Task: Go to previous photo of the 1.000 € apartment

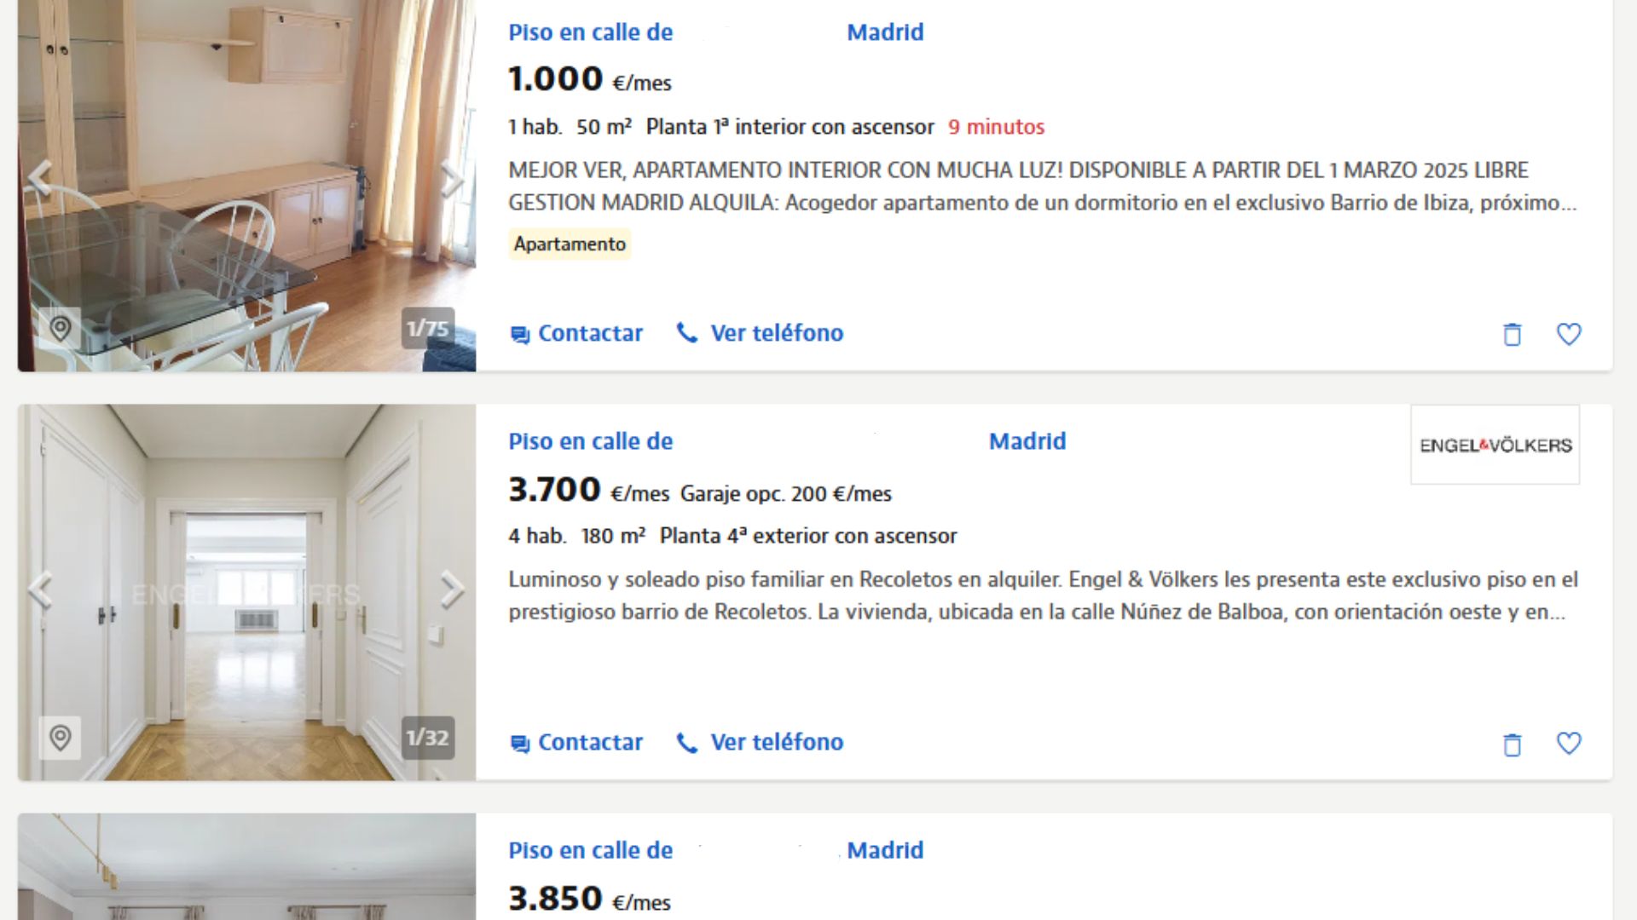Action: pos(40,180)
